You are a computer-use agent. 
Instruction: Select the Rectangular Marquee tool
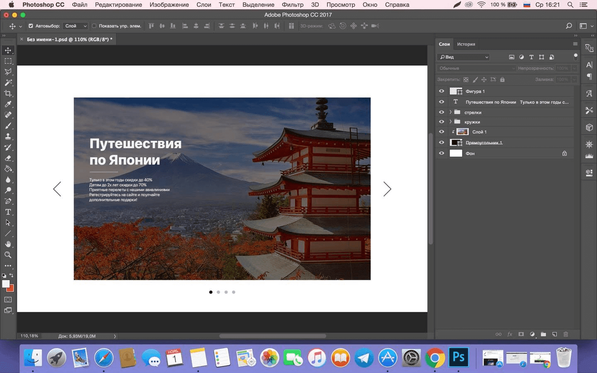point(8,61)
